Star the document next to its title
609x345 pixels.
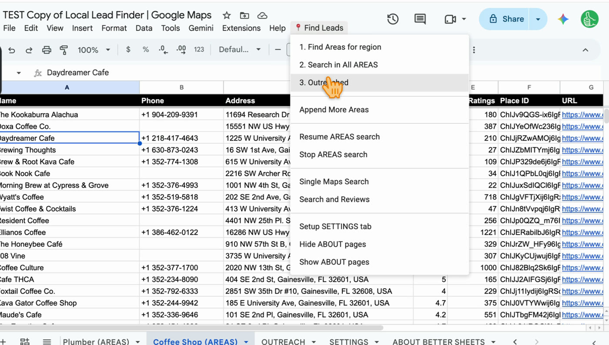pyautogui.click(x=227, y=16)
